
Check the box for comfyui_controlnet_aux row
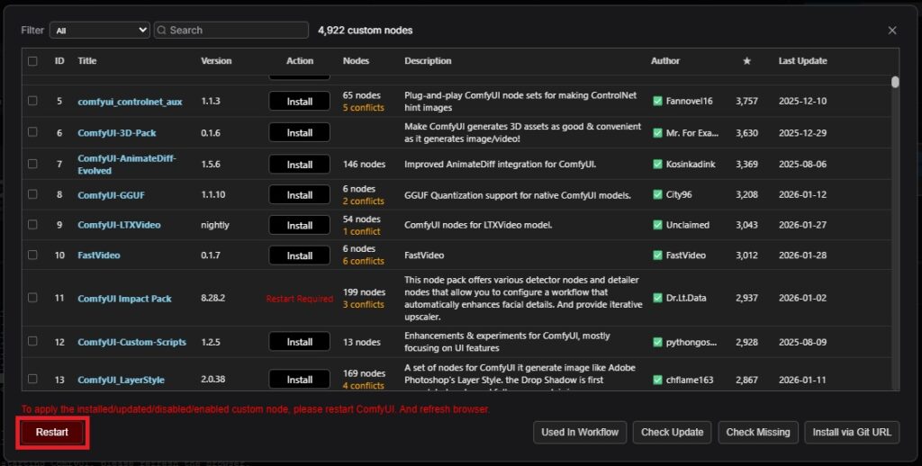(x=33, y=101)
